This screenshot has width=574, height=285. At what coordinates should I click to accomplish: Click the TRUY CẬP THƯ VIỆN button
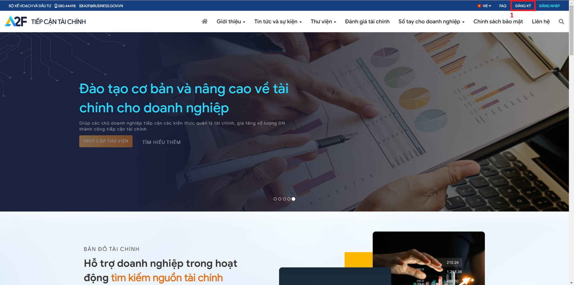[x=106, y=141]
